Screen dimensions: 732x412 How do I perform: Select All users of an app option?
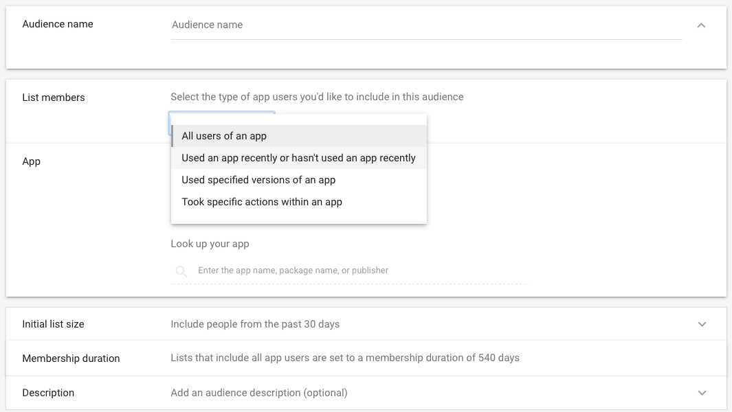coord(299,136)
